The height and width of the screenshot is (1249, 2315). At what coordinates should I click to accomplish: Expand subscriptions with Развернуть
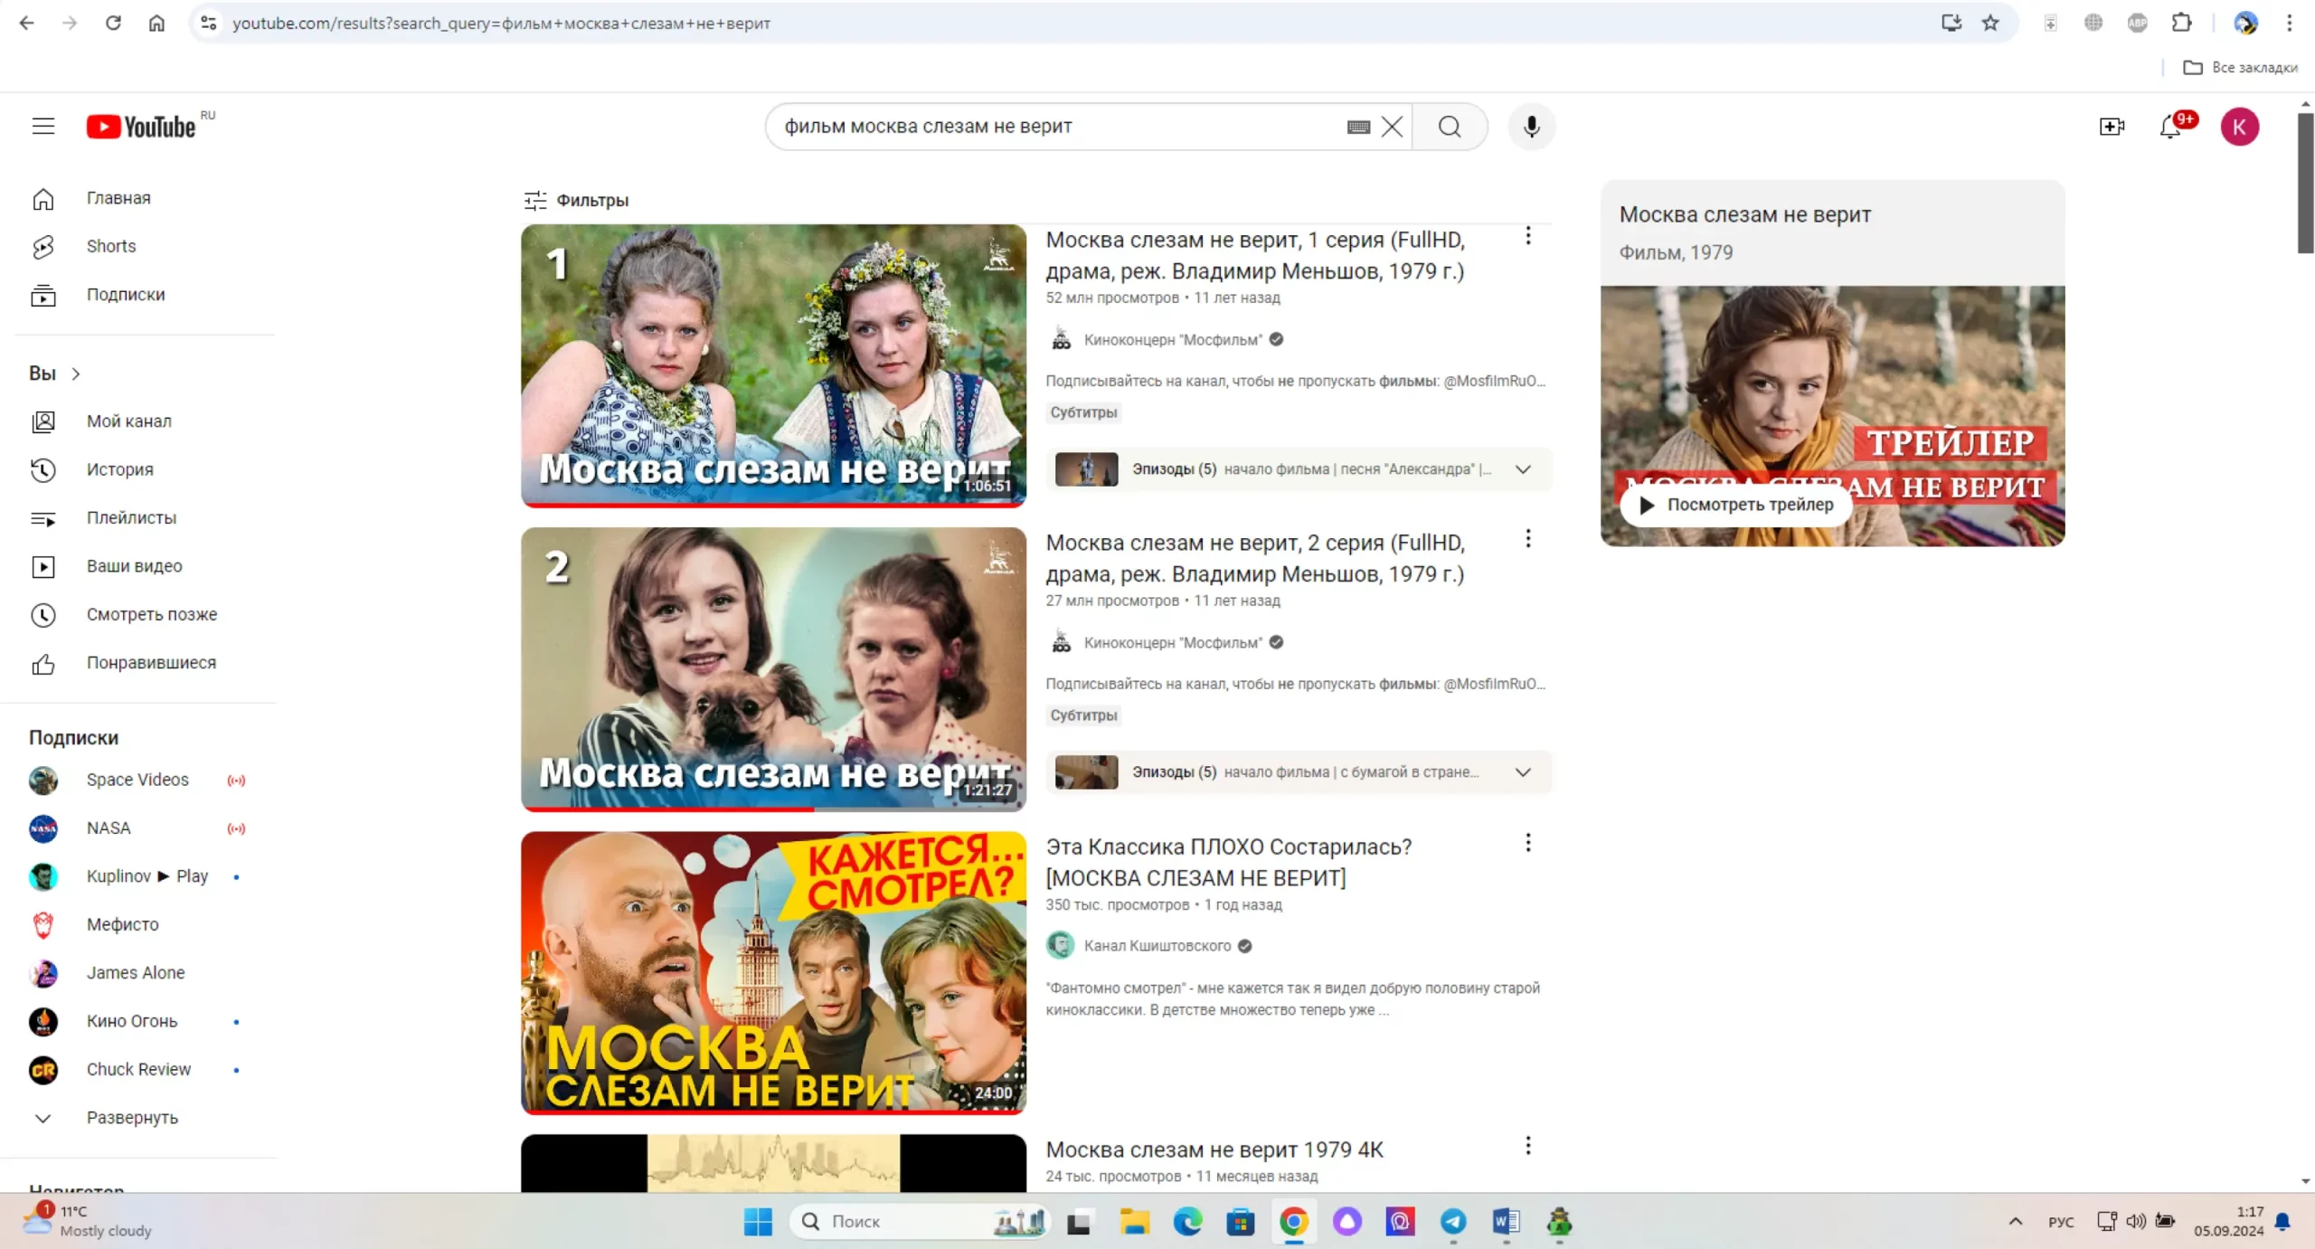pos(132,1118)
